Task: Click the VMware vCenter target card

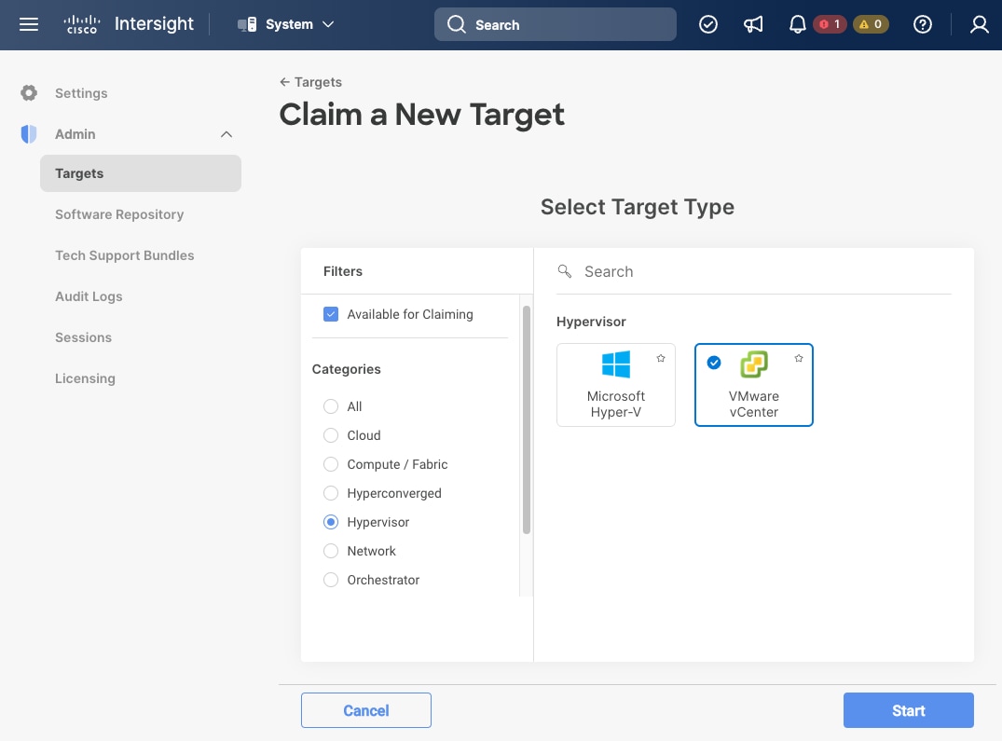Action: [753, 385]
